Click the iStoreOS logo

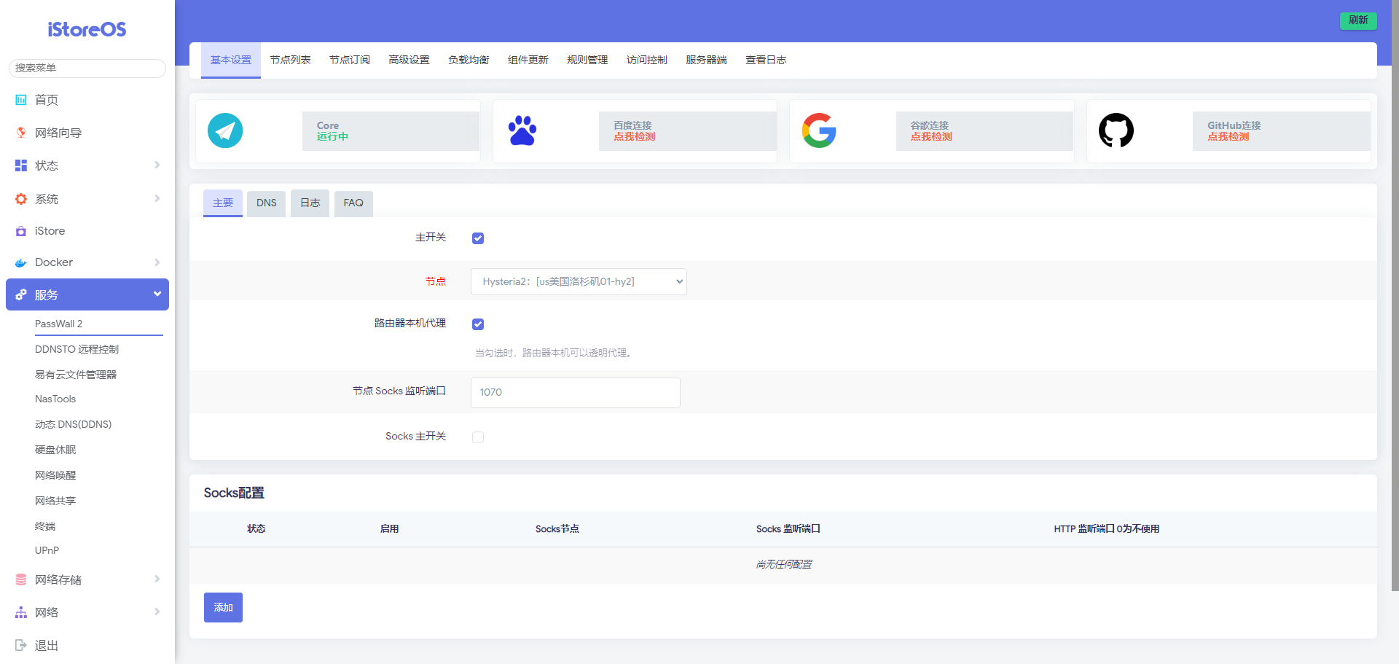click(x=87, y=29)
